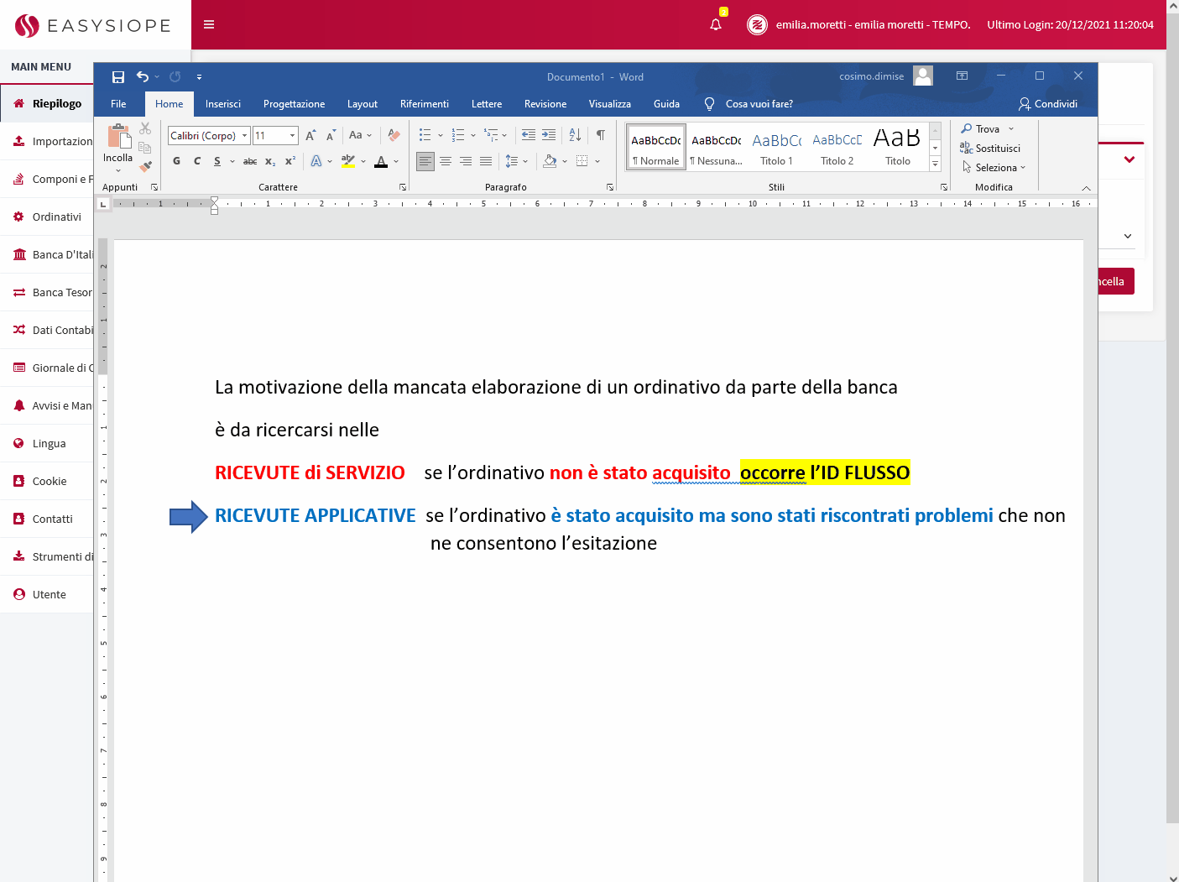Apply the black font color
This screenshot has height=882, width=1179.
point(381,161)
